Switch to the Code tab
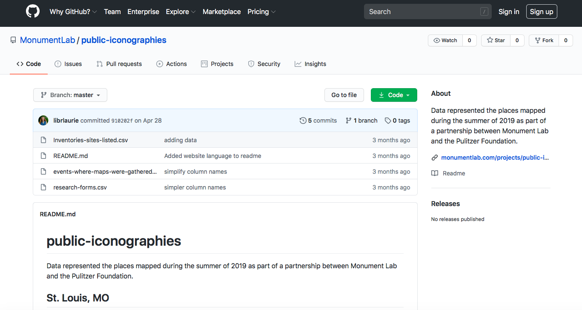Viewport: 582px width, 310px height. [29, 64]
